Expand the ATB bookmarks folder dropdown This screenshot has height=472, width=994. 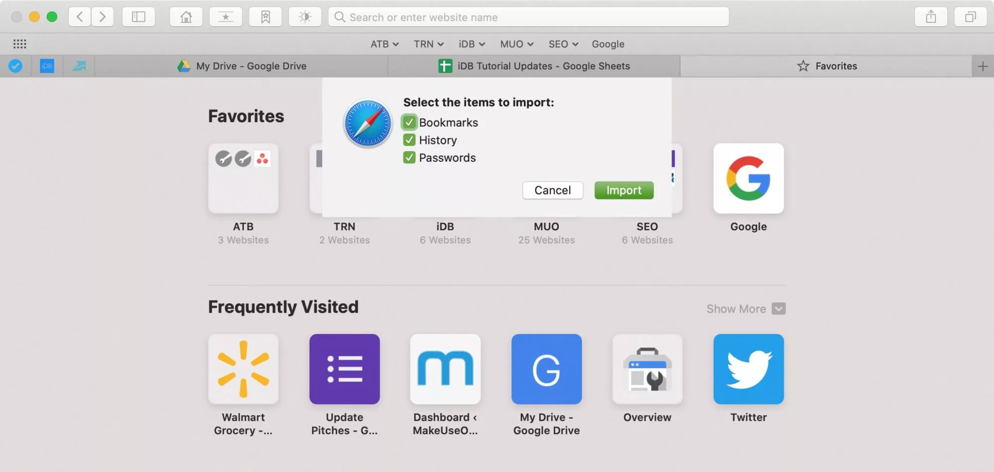point(384,44)
